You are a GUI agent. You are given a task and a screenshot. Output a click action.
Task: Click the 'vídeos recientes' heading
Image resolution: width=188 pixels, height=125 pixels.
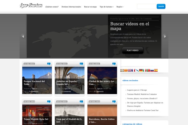pos(130,81)
